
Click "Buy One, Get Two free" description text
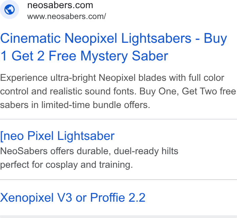pos(188,91)
